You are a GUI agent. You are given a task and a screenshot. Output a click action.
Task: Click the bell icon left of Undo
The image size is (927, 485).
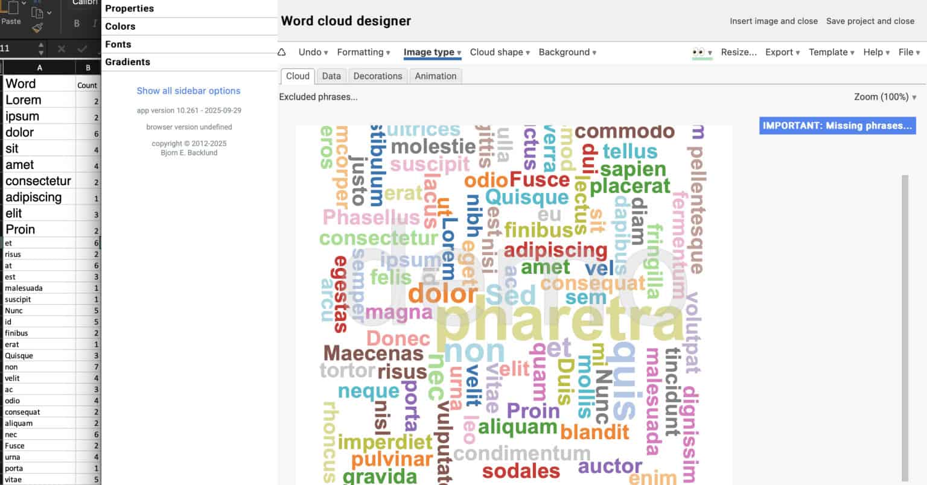(282, 52)
